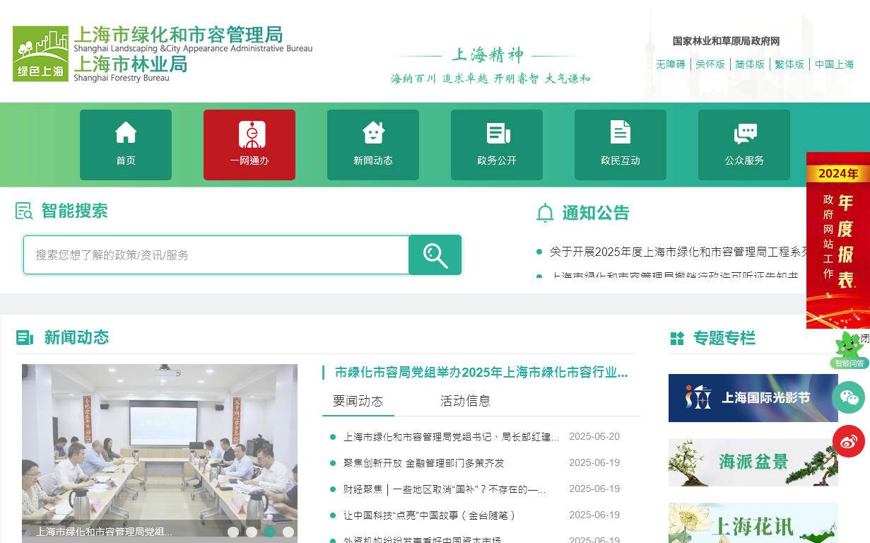Open news 让中国科技“点亮”中国故事
The width and height of the screenshot is (870, 543).
pyautogui.click(x=430, y=515)
